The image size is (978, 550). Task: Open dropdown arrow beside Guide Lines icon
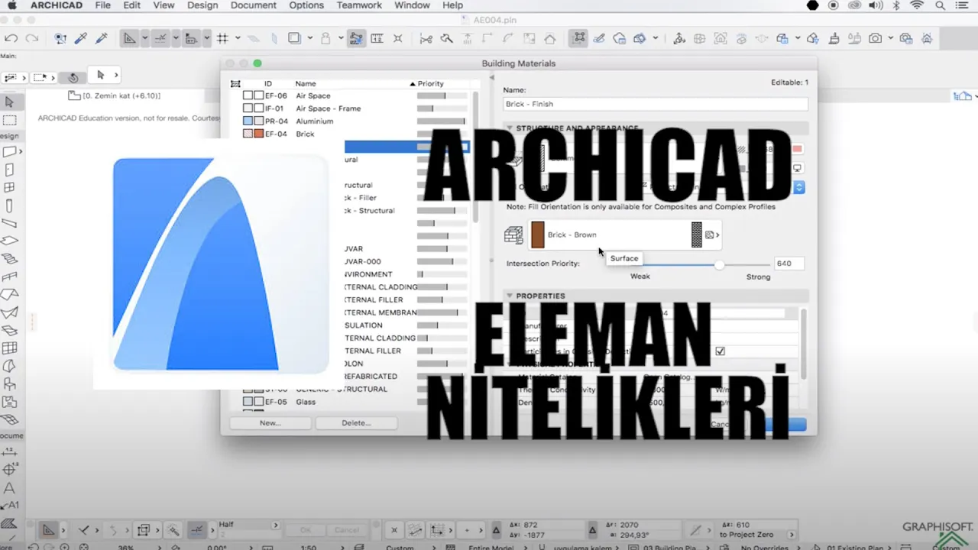(144, 38)
